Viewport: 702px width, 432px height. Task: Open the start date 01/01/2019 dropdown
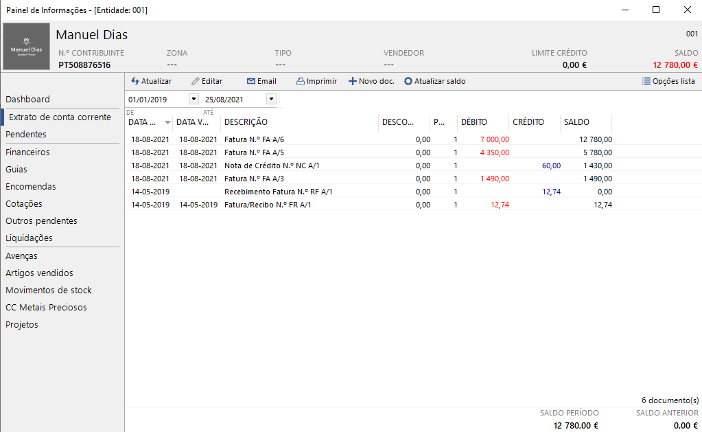[194, 100]
